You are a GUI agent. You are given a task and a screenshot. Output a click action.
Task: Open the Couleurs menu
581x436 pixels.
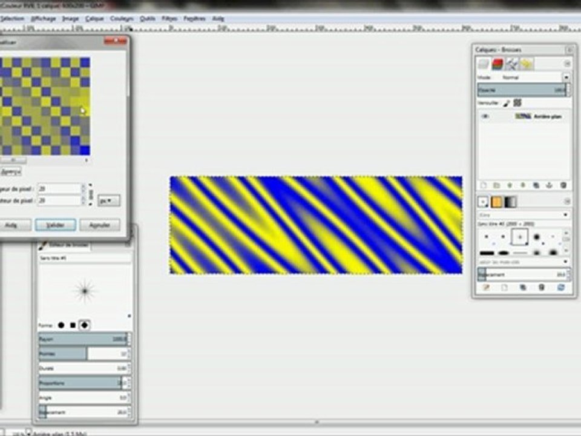(x=122, y=18)
